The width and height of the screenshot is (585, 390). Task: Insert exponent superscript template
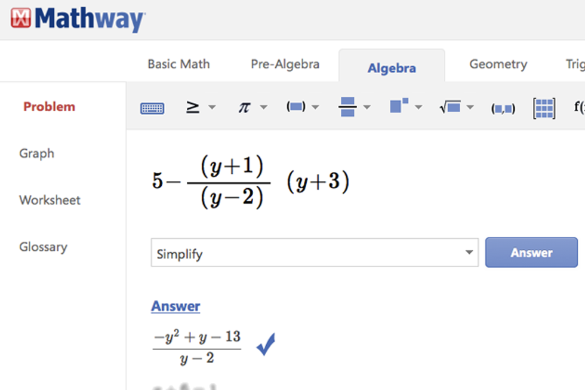(x=398, y=106)
